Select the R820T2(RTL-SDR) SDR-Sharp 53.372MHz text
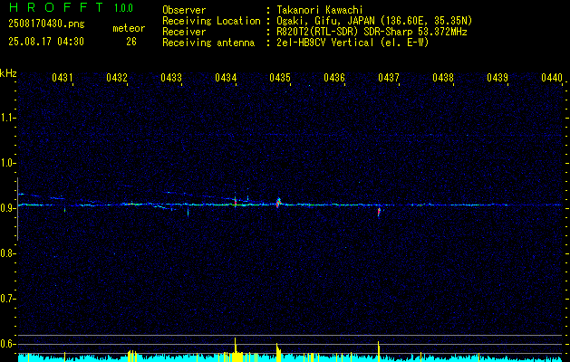Screen dimensions: 570x362 point(372,32)
